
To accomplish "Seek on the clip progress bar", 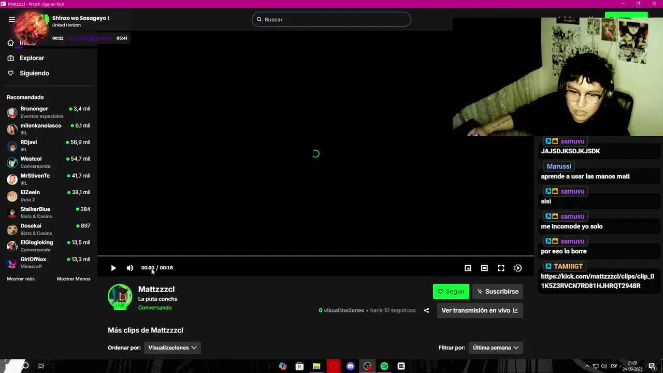I will click(315, 256).
